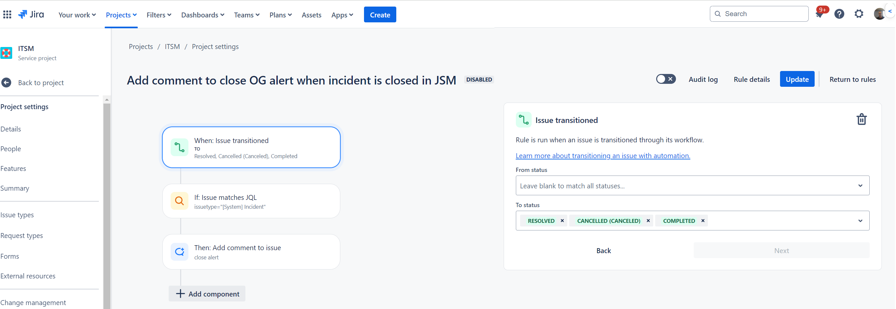This screenshot has height=309, width=896.
Task: Click the sidebar collapse chevron near avatar
Action: tap(890, 11)
